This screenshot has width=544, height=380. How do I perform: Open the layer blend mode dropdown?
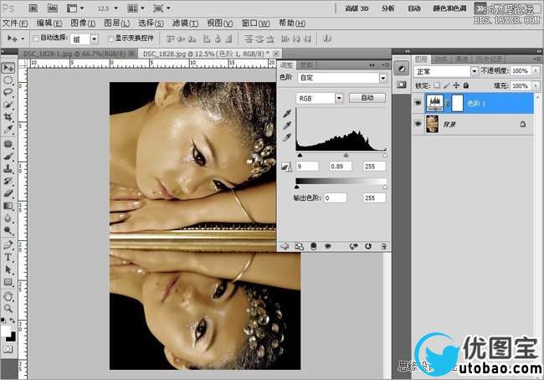click(475, 71)
